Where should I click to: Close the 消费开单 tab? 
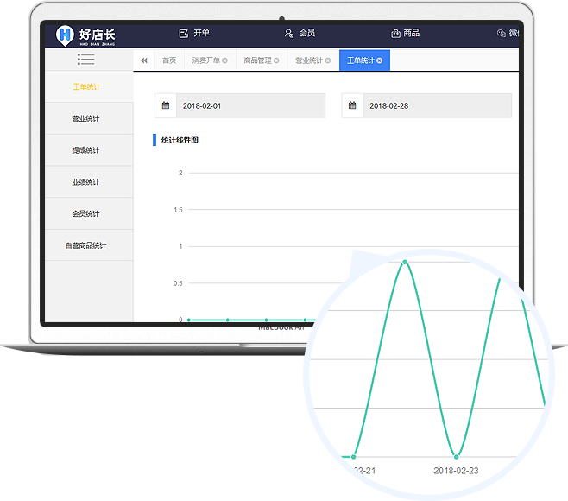(x=225, y=60)
